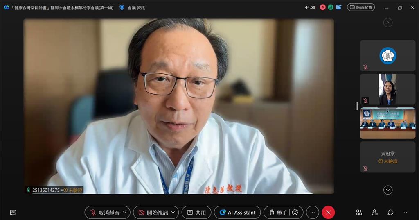Image resolution: width=419 pixels, height=220 pixels.
Task: Open the video options dropdown arrow
Action: (x=173, y=213)
